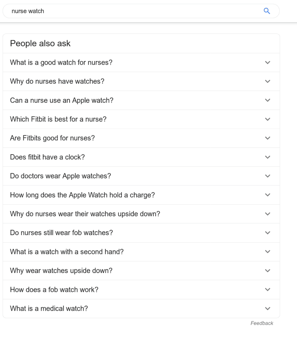This screenshot has width=297, height=340.
Task: Expand 'Which Fitbit is best for a nurse?'
Action: (x=58, y=119)
